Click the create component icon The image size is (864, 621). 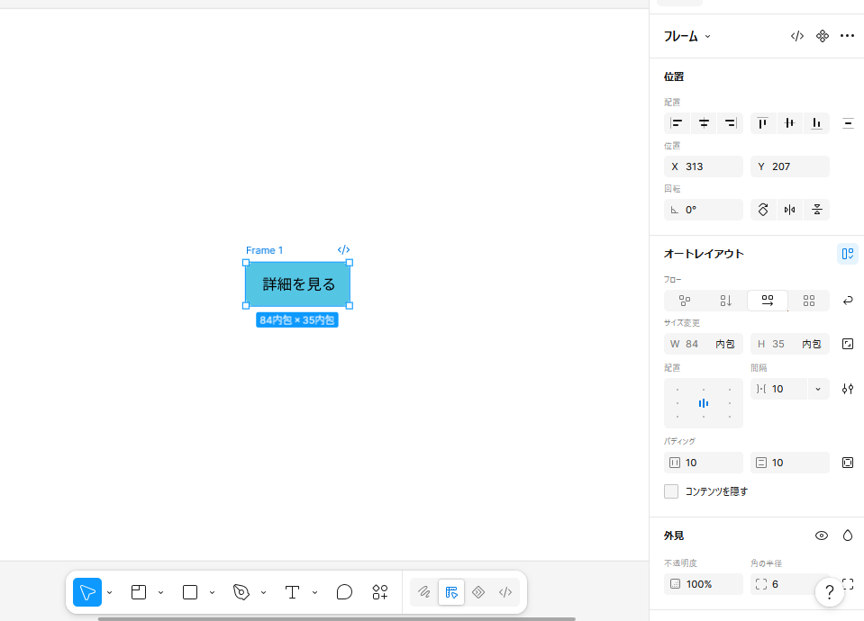(823, 36)
